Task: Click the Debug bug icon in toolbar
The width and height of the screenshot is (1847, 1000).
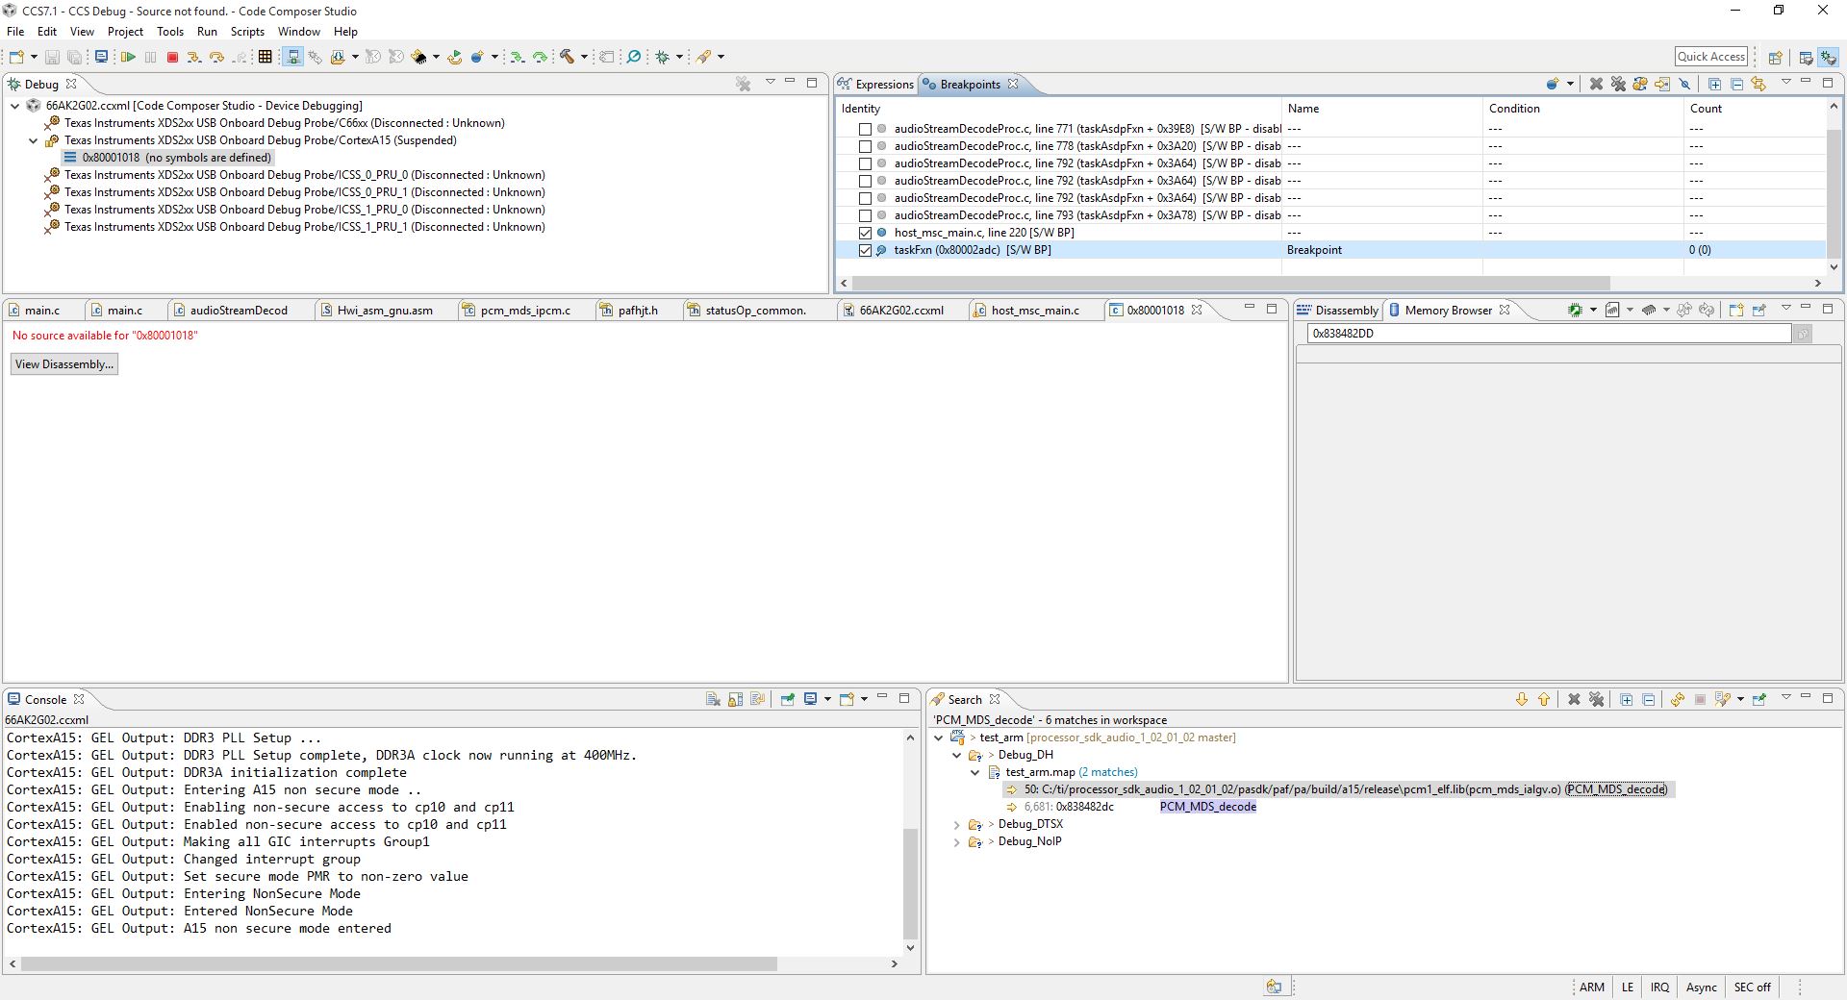Action: coord(662,57)
